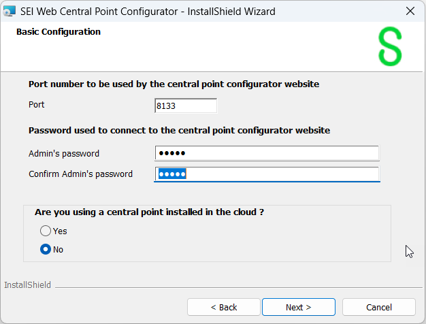Go back with the Back button
This screenshot has height=324, width=426.
click(x=223, y=307)
